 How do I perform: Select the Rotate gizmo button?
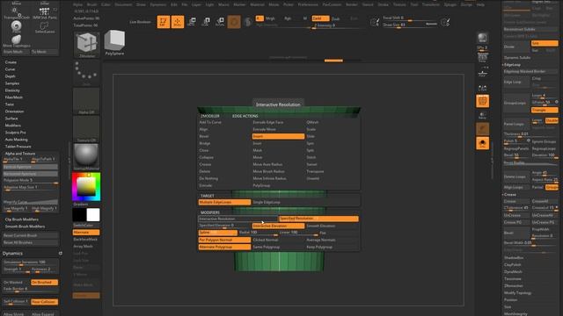click(220, 22)
